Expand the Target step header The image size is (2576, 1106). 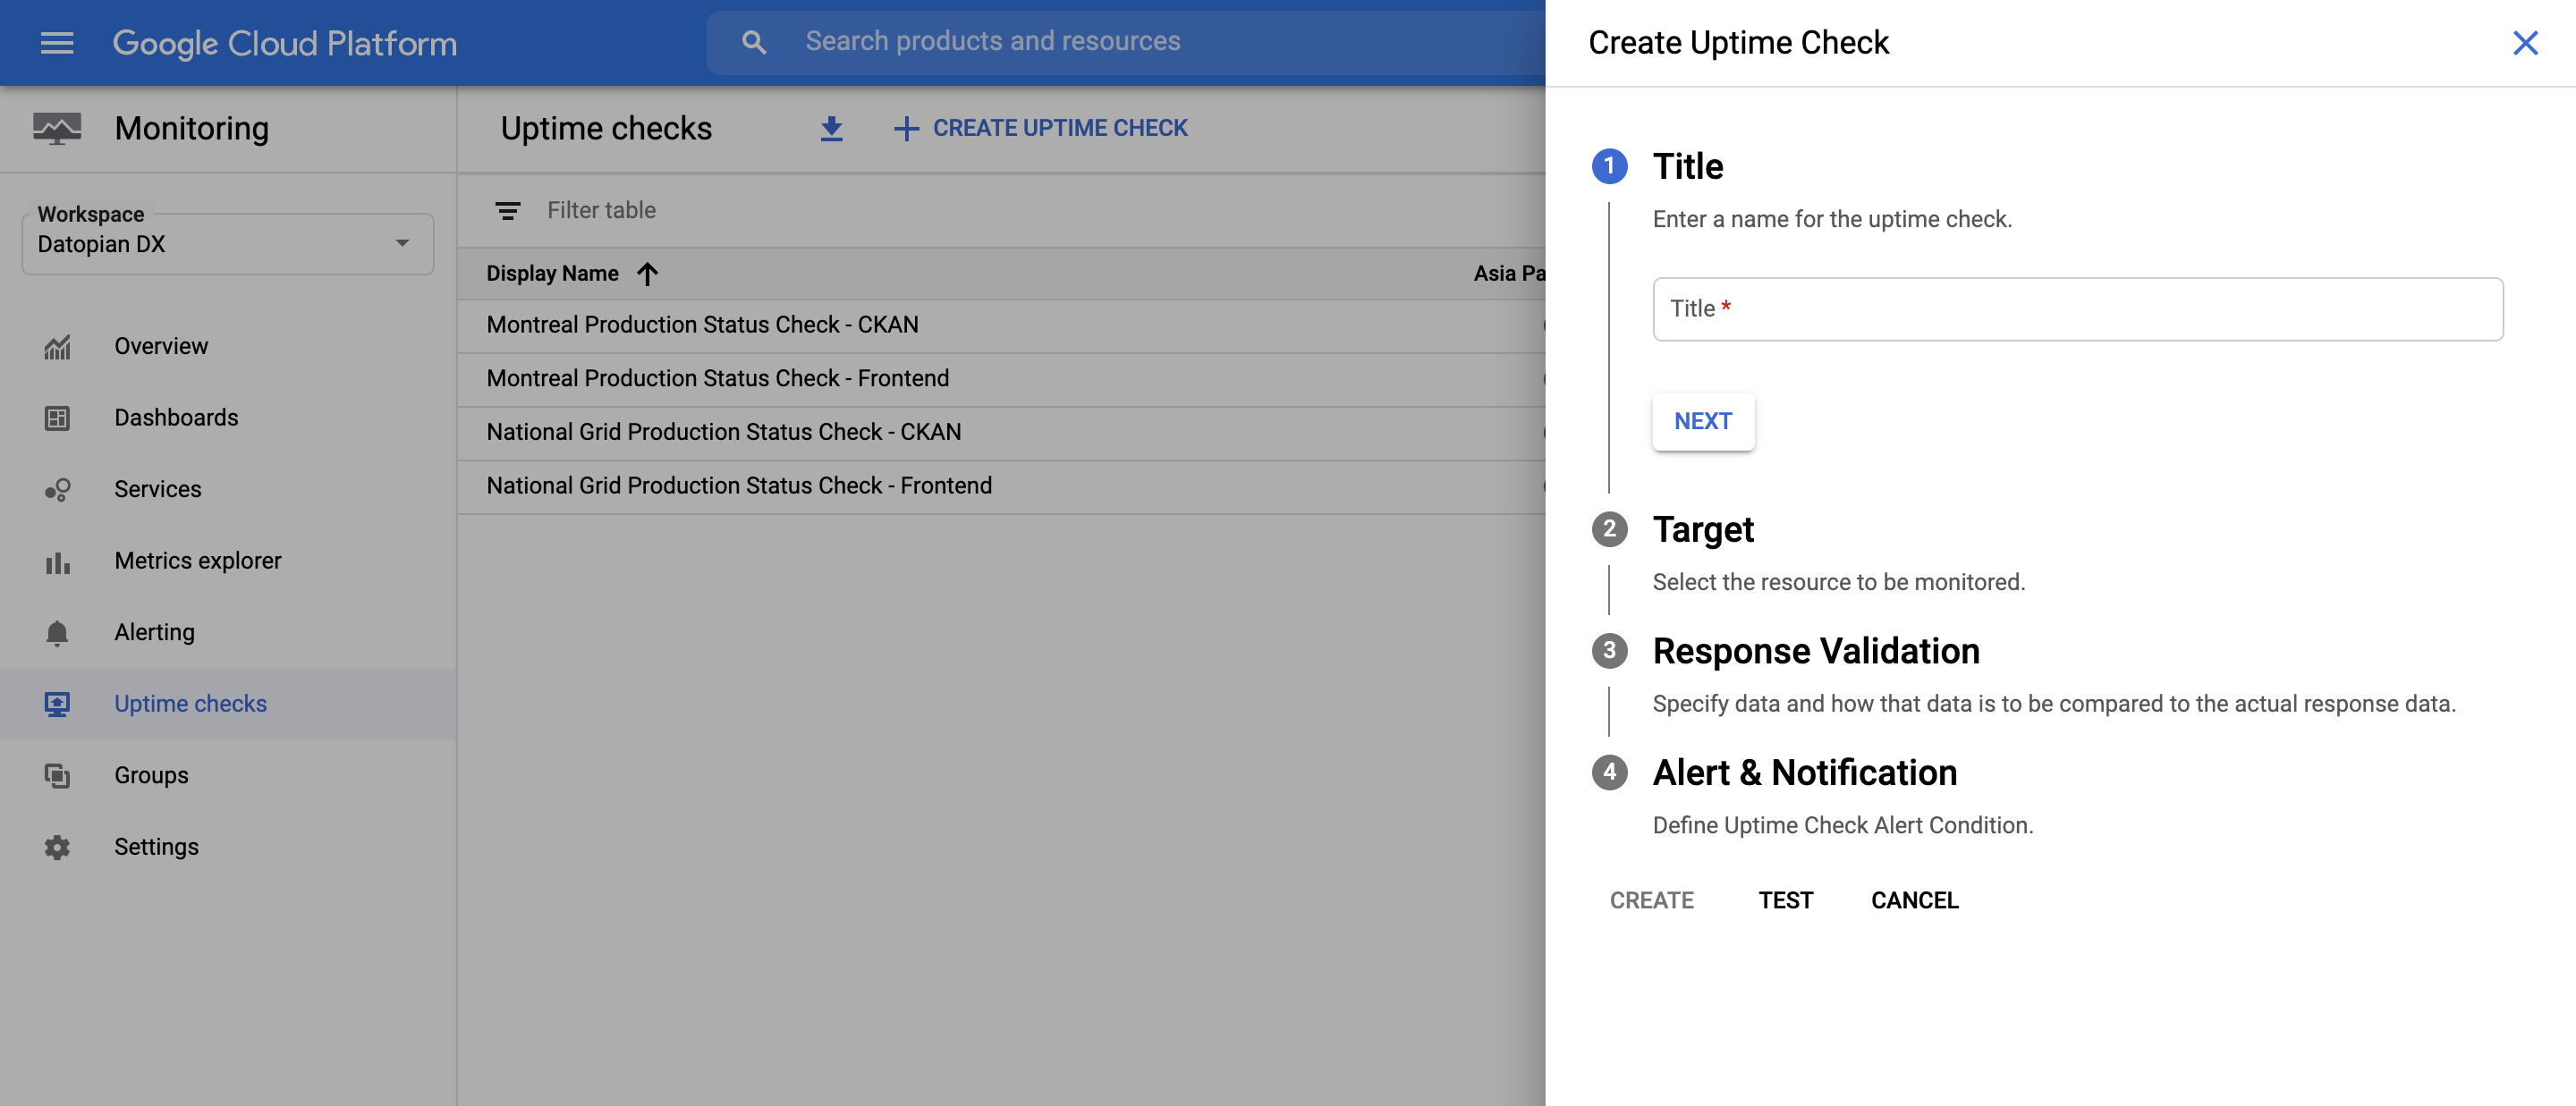tap(1702, 529)
